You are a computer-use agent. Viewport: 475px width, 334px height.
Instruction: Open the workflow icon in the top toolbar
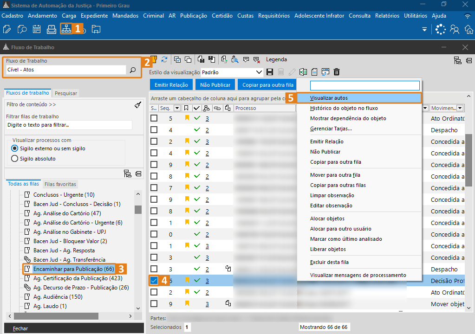tap(66, 29)
